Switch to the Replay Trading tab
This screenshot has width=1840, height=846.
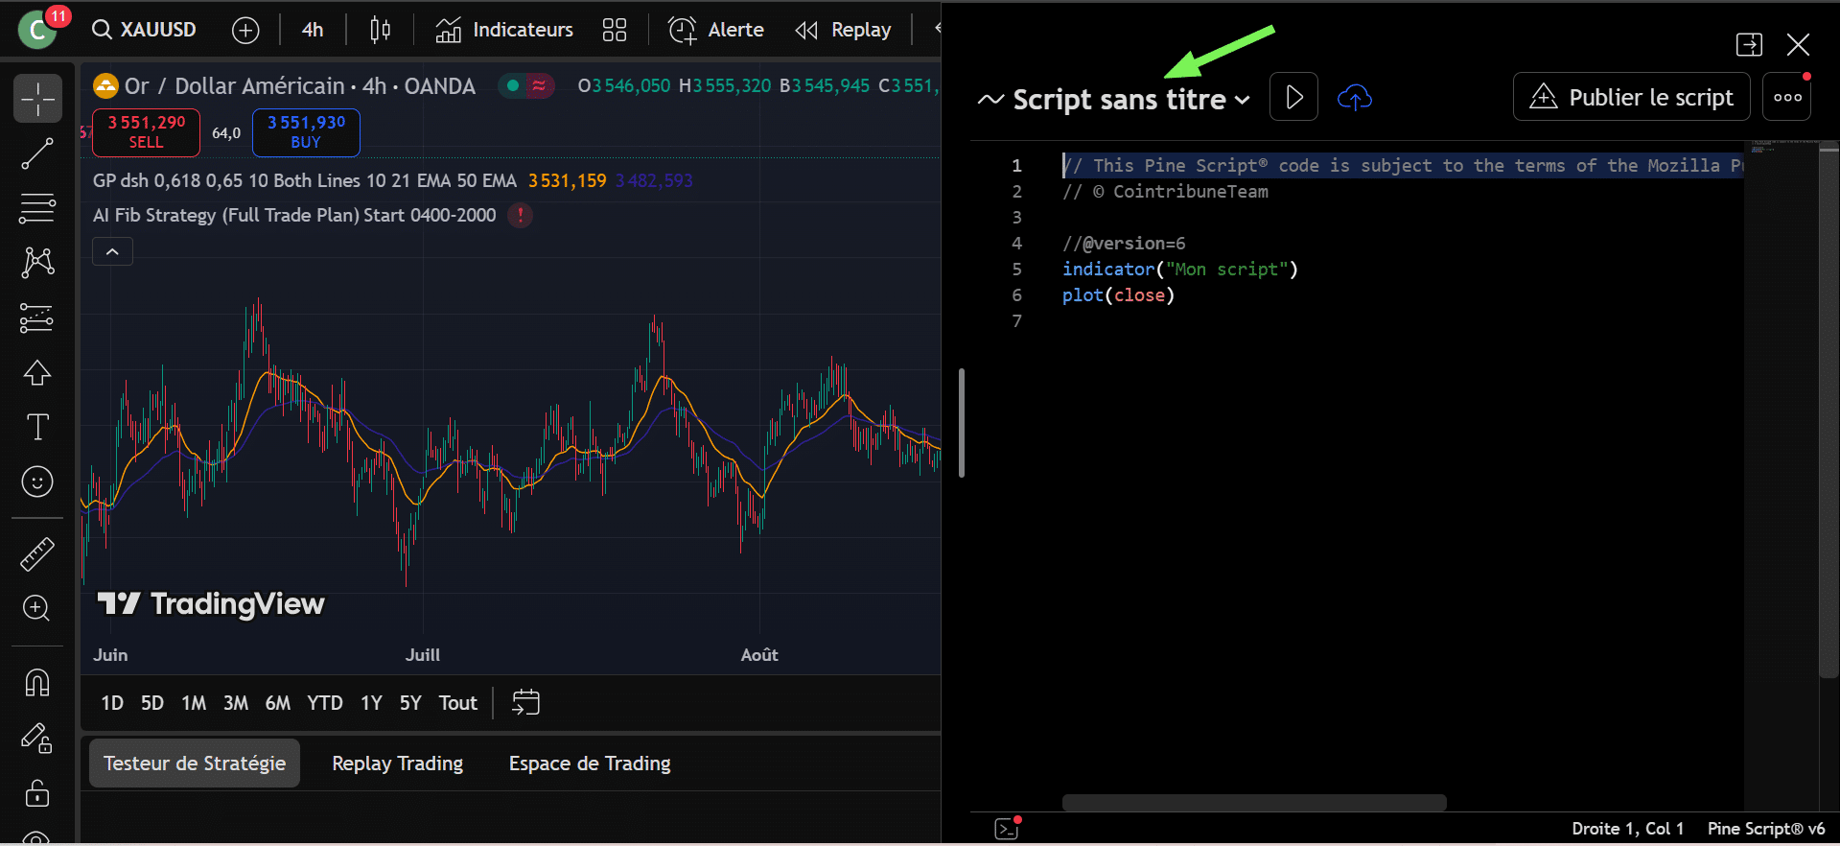click(x=397, y=764)
